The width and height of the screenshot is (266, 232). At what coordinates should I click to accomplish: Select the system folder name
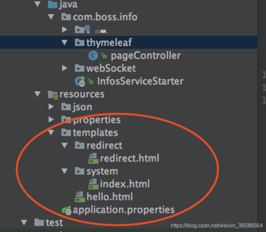(102, 172)
